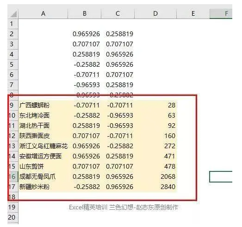Screen dimensions: 242x227
Task: Click cell B7 showing -0.96593
Action: pyautogui.click(x=84, y=85)
